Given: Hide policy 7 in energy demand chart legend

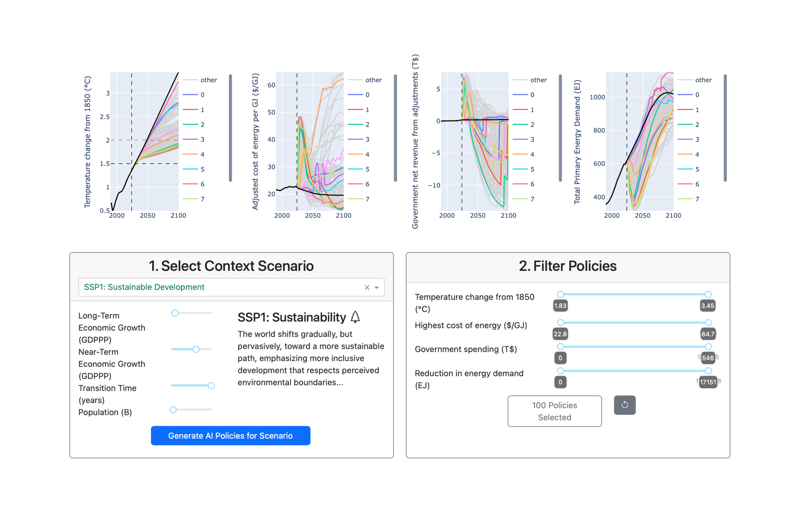Looking at the screenshot, I should coord(697,199).
